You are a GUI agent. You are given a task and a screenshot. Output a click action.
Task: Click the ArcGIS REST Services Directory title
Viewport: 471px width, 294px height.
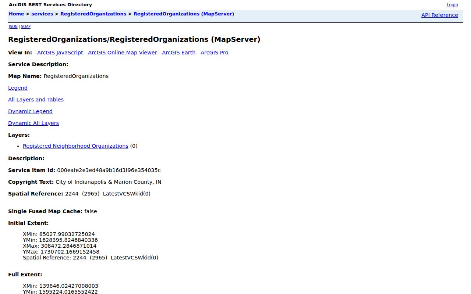click(x=50, y=5)
